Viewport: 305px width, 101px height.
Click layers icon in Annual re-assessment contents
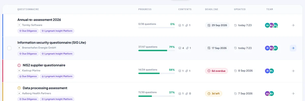coord(180,25)
